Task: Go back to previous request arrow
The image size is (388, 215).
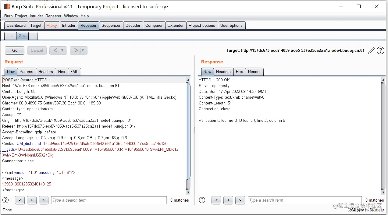Action: coord(55,50)
